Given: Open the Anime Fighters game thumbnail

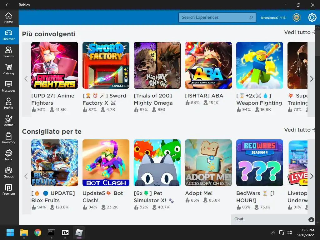Looking at the screenshot, I should [54, 65].
